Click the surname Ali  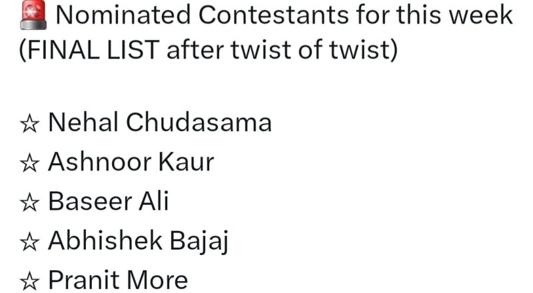[153, 201]
